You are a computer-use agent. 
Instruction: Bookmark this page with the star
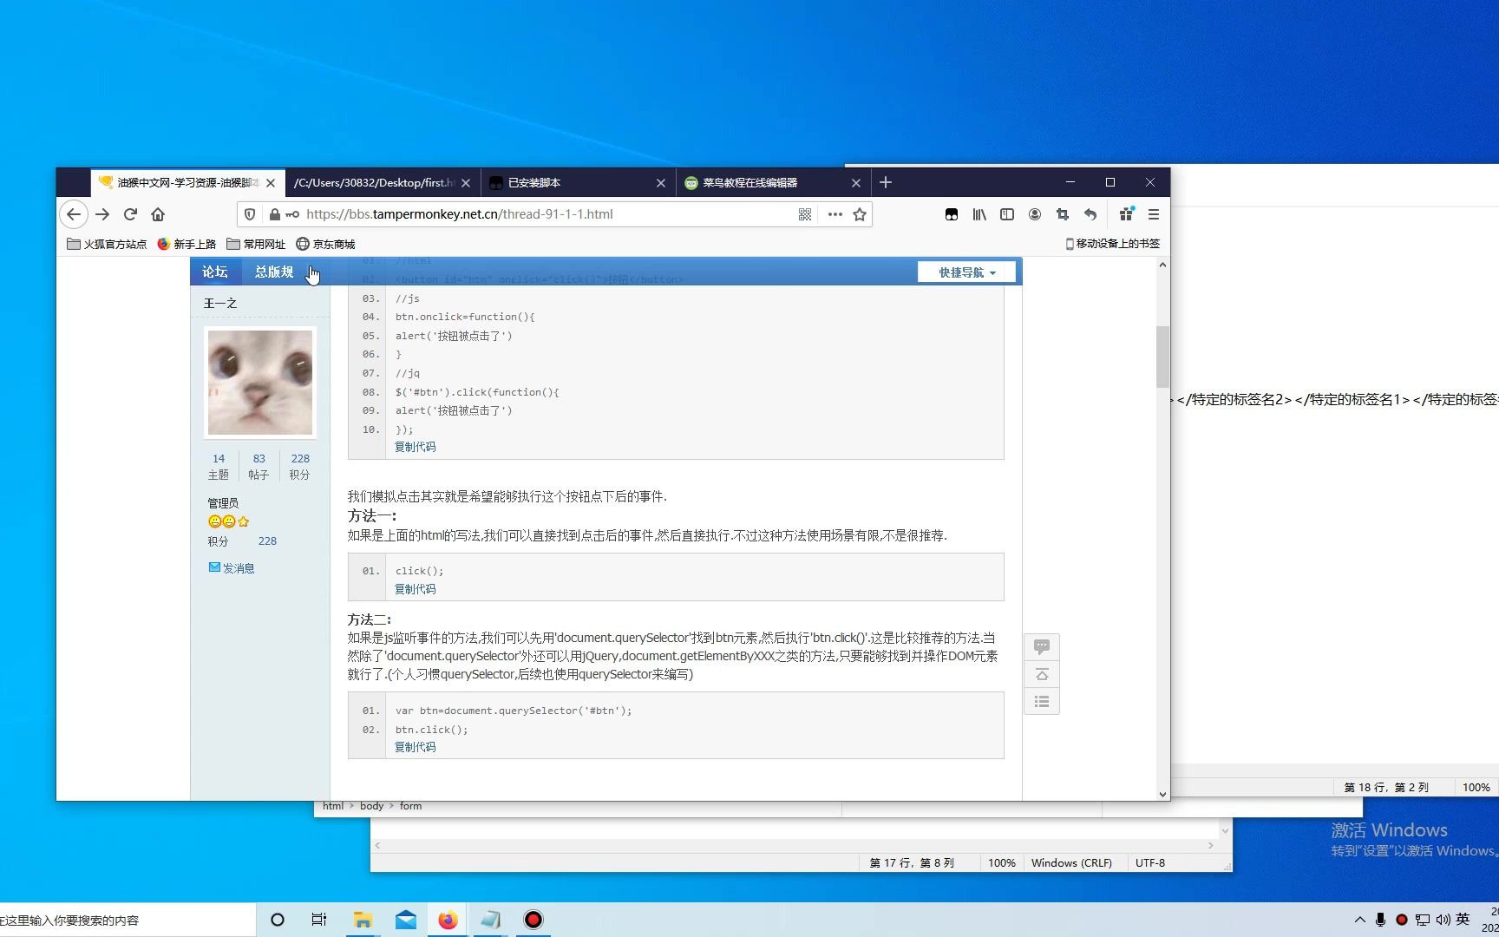860,214
